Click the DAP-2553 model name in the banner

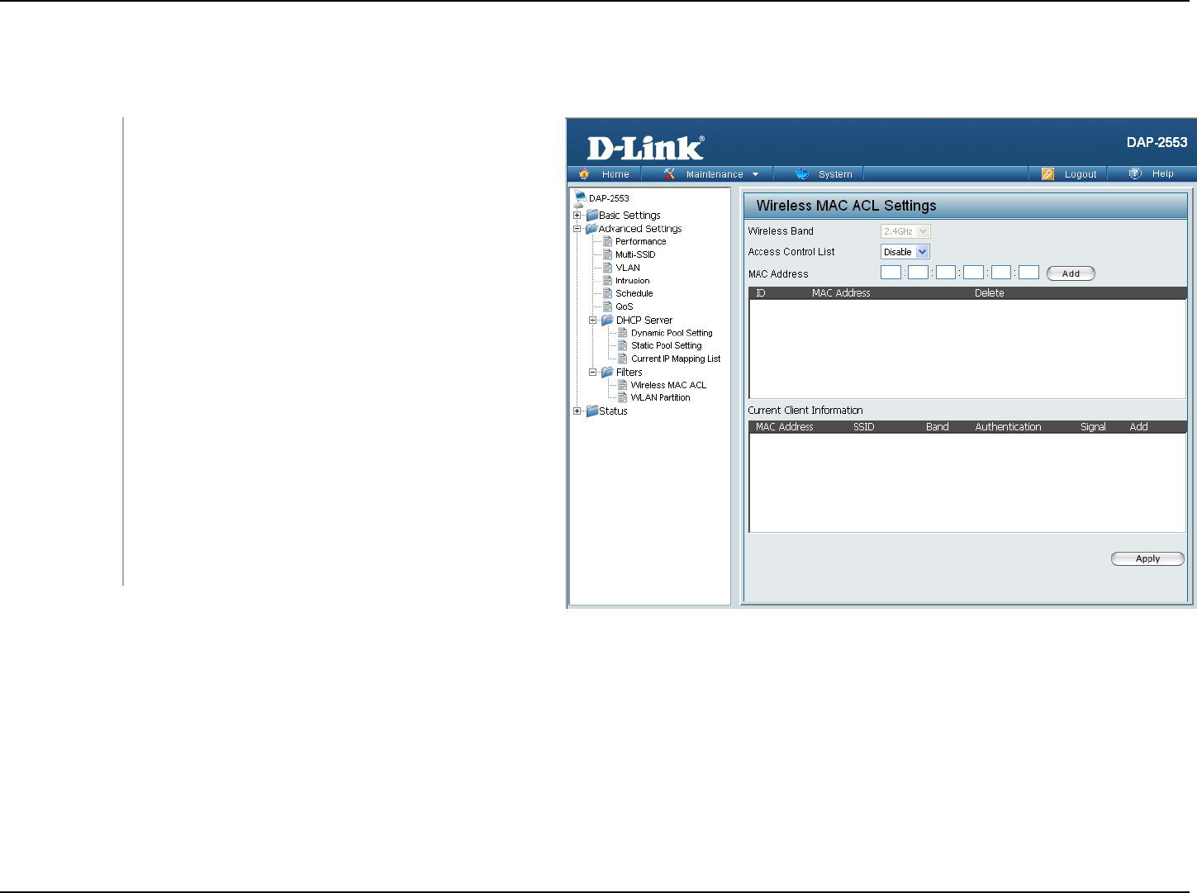pyautogui.click(x=1157, y=142)
